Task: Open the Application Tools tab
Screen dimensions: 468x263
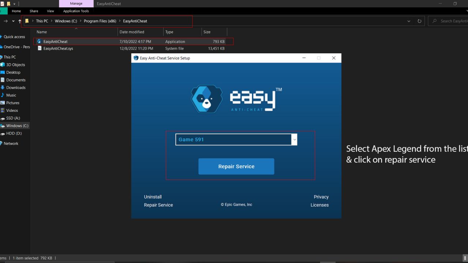Action: [x=76, y=11]
